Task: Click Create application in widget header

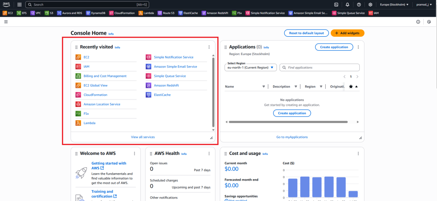Action: tap(334, 47)
